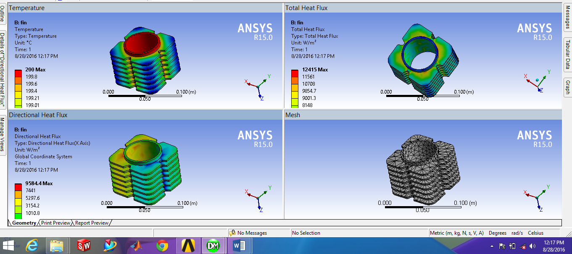This screenshot has width=572, height=254.
Task: Click the No Selection status field
Action: click(359, 233)
